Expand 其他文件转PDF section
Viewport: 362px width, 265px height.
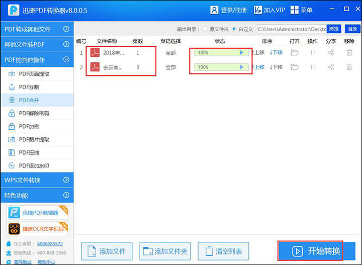point(37,44)
